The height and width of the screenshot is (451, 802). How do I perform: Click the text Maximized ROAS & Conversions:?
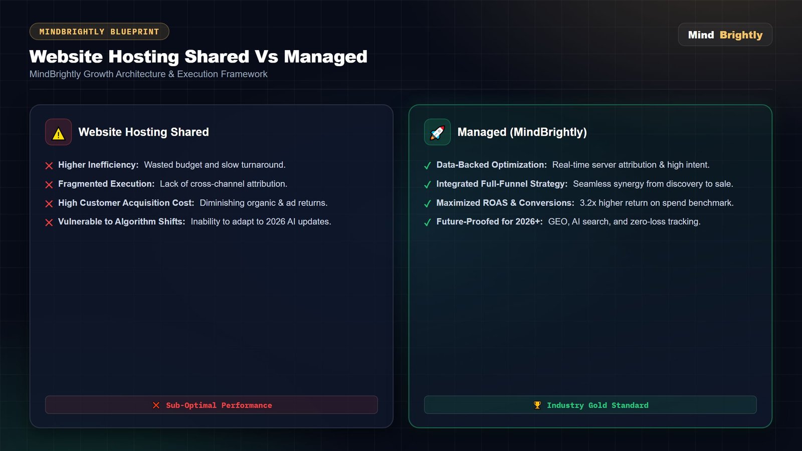(x=505, y=203)
